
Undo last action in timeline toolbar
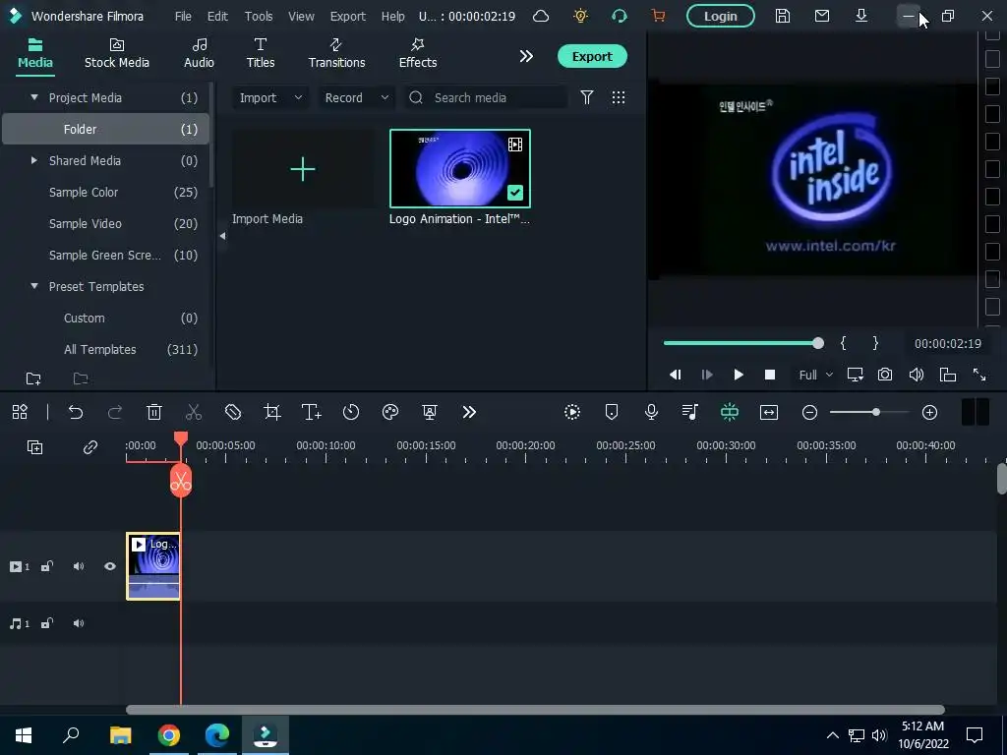click(76, 412)
